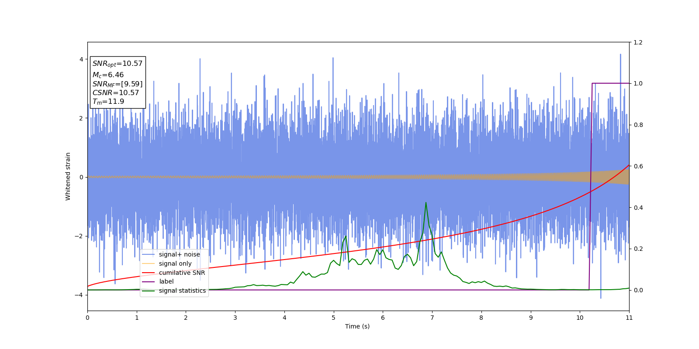Click the purple label legend line
699x349 pixels.
coord(148,282)
